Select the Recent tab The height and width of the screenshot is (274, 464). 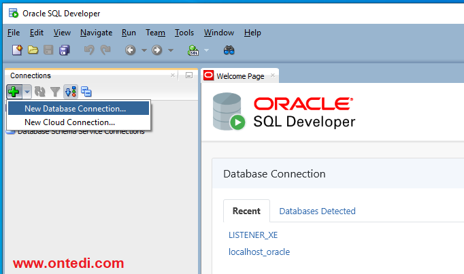click(x=246, y=211)
